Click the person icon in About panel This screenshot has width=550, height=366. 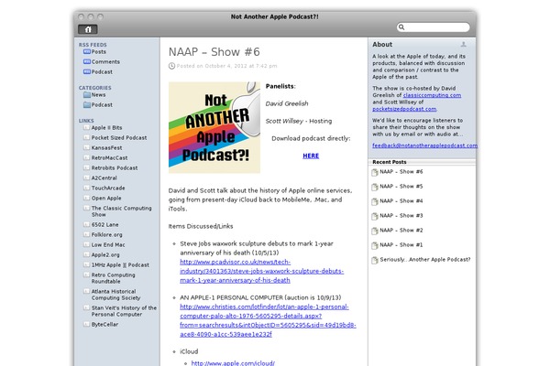pyautogui.click(x=463, y=44)
